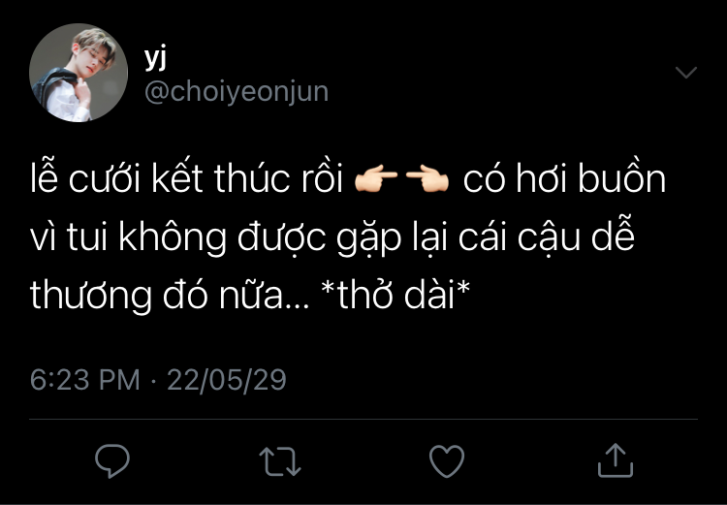Screen dimensions: 727x505
Task: Click the divider line above action icons
Action: pos(363,419)
